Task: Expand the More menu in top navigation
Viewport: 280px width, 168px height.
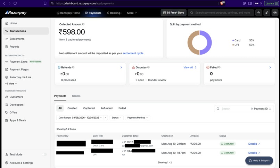Action: tap(132, 13)
